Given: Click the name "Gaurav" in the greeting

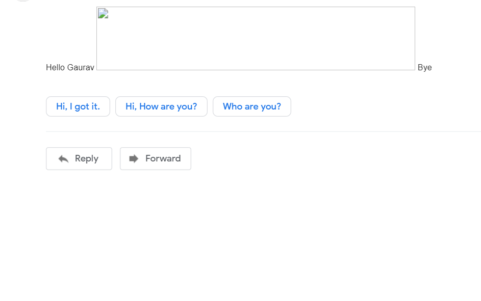Looking at the screenshot, I should click(81, 67).
